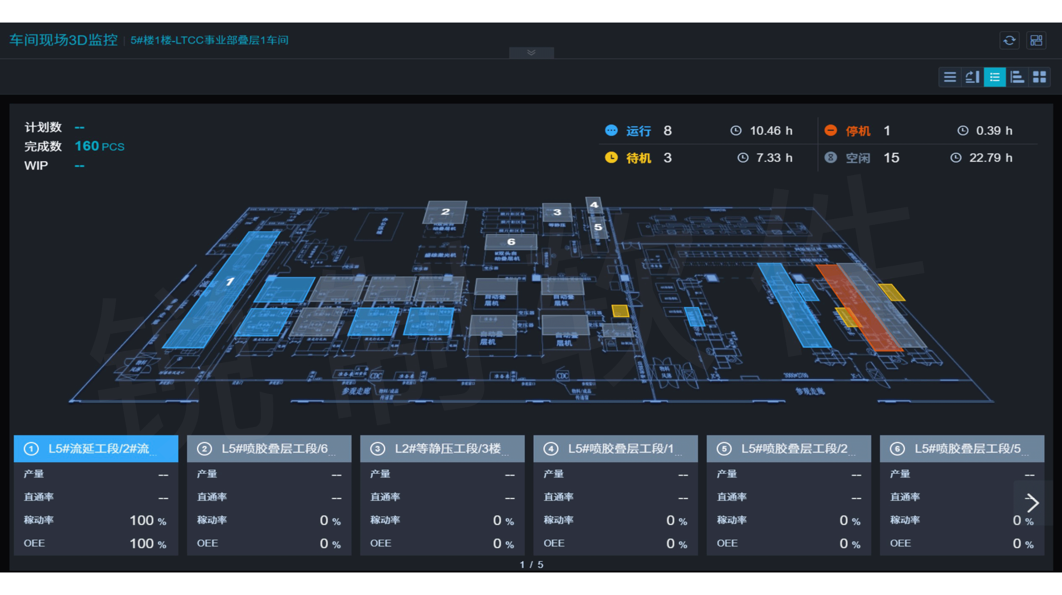This screenshot has width=1062, height=595.
Task: Click the orange 停机 status indicator
Action: (830, 131)
